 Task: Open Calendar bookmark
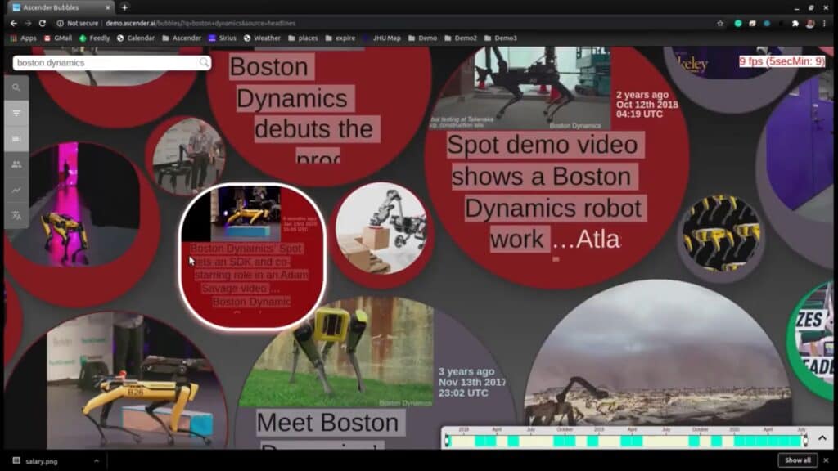[136, 38]
